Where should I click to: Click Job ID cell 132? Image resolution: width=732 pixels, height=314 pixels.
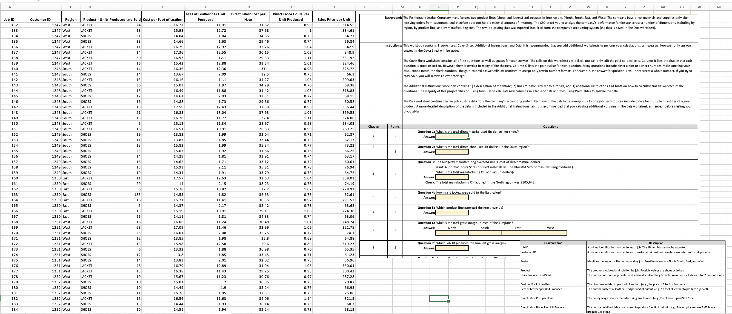click(9, 25)
